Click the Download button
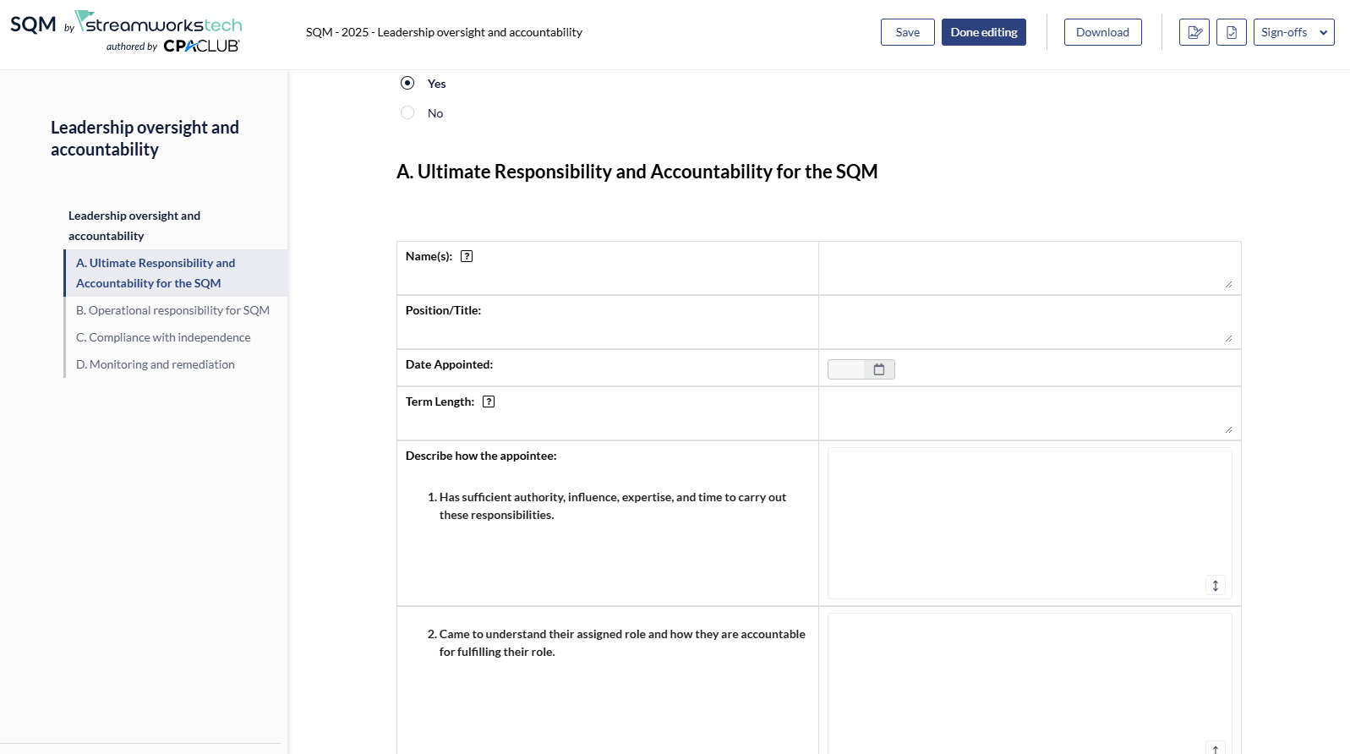Screen dimensions: 1350x754 pyautogui.click(x=1102, y=32)
